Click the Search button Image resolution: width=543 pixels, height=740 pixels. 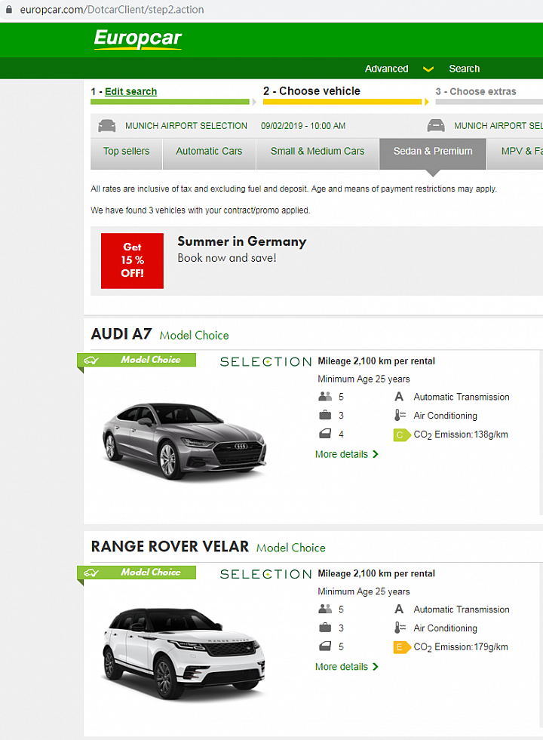click(x=465, y=69)
